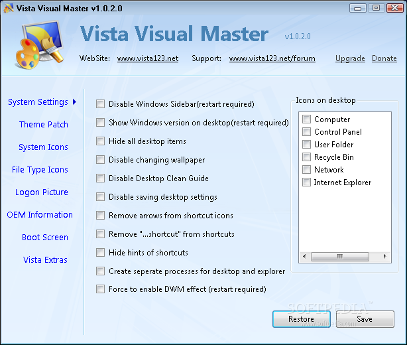Open www.vista123.net/forum support link
The height and width of the screenshot is (345, 407).
(x=272, y=58)
